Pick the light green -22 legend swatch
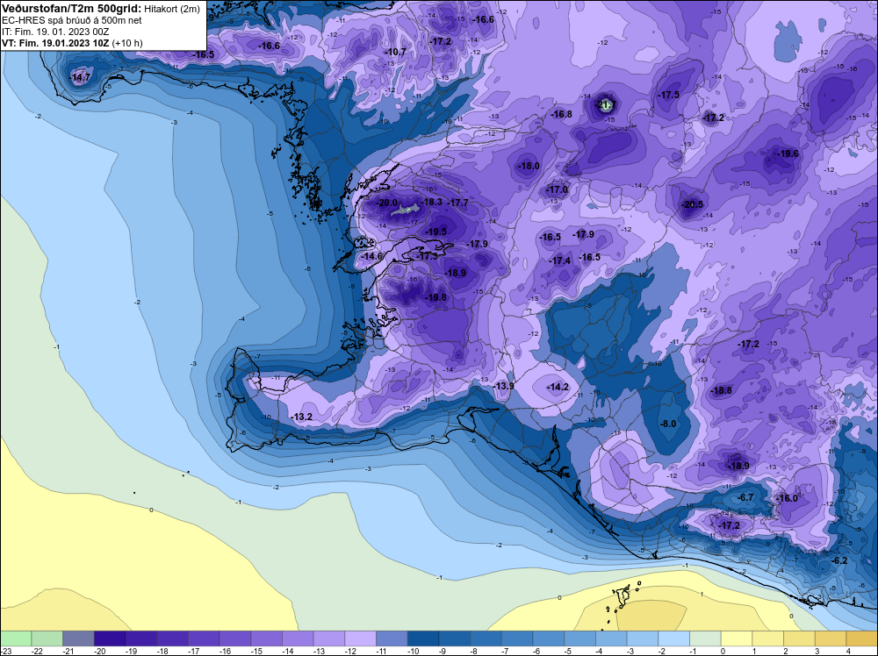 coord(47,638)
